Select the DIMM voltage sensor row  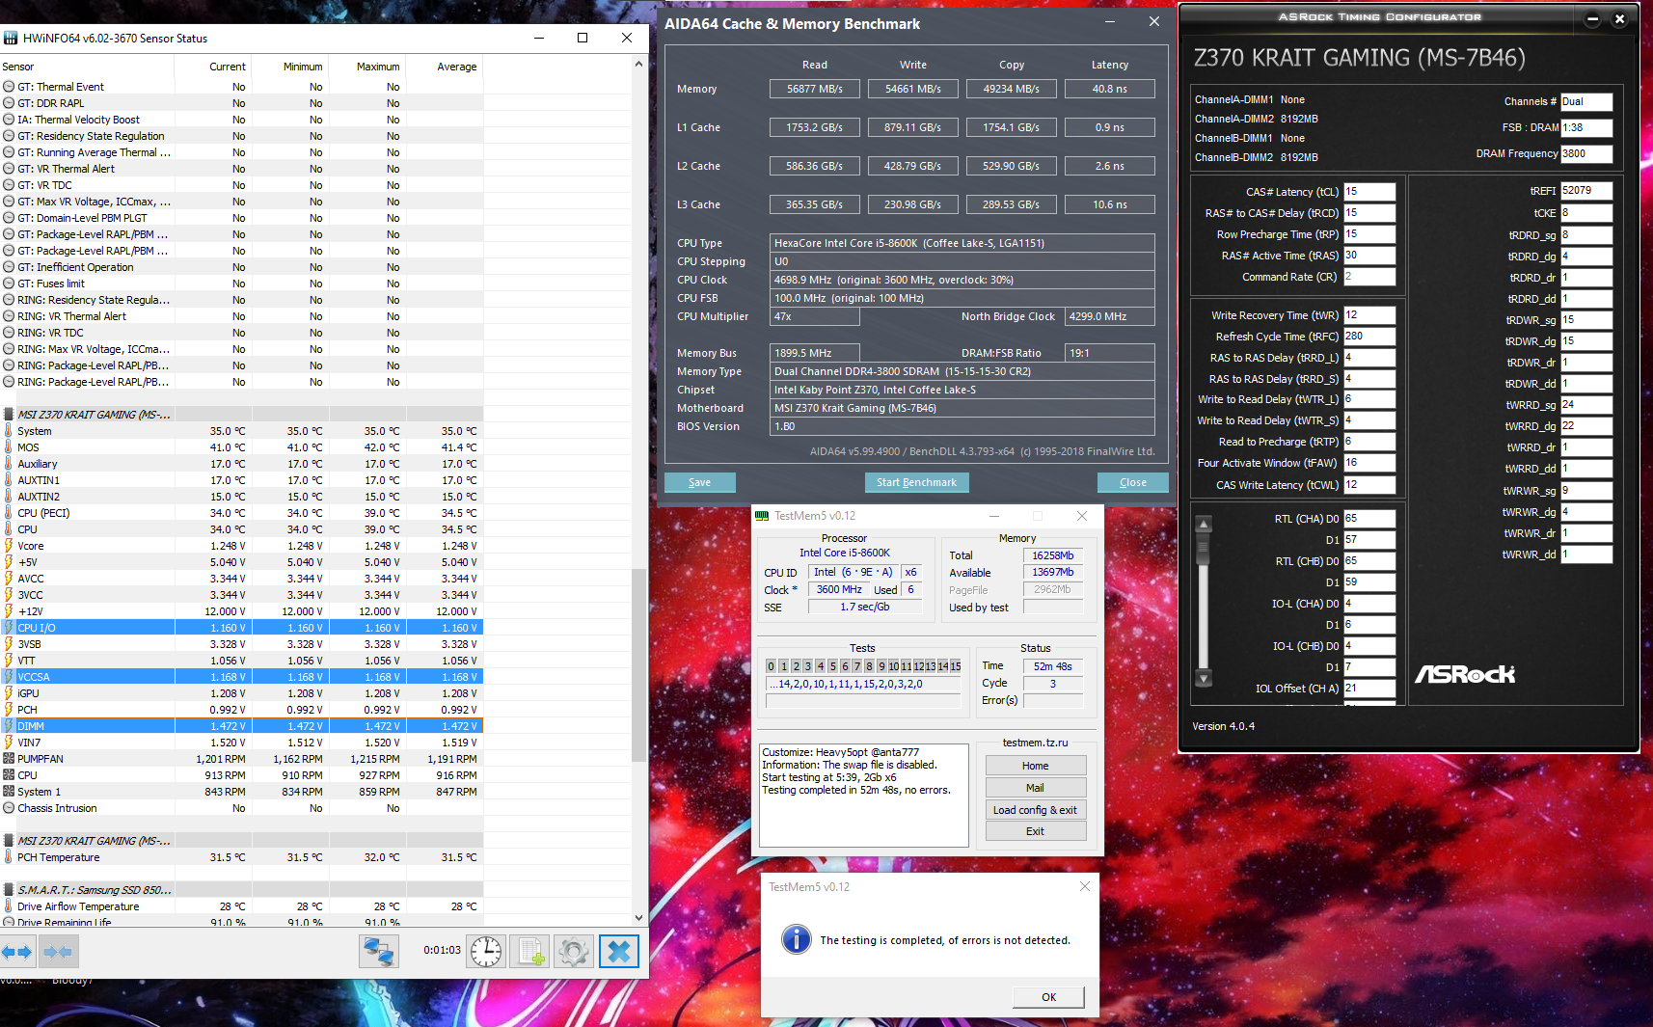pos(241,726)
